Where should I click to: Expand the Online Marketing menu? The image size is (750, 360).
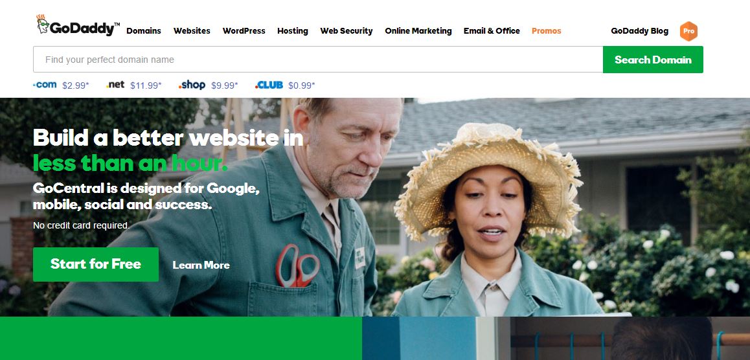(x=418, y=30)
